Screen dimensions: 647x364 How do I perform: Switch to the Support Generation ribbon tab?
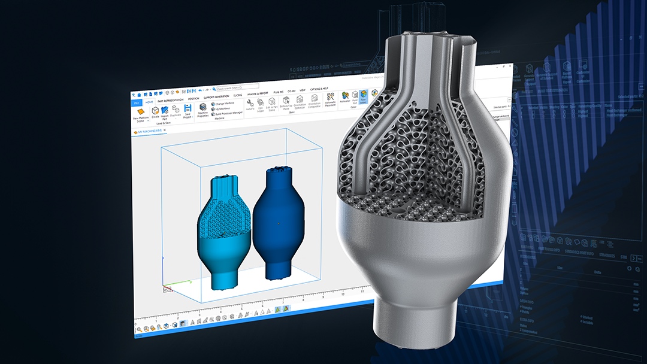(216, 97)
